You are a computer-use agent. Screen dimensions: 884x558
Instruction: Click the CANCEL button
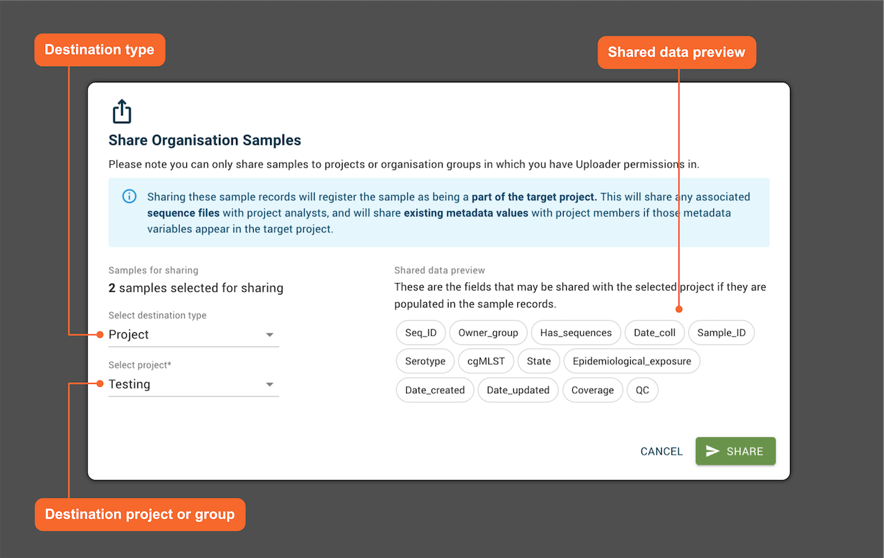tap(661, 451)
